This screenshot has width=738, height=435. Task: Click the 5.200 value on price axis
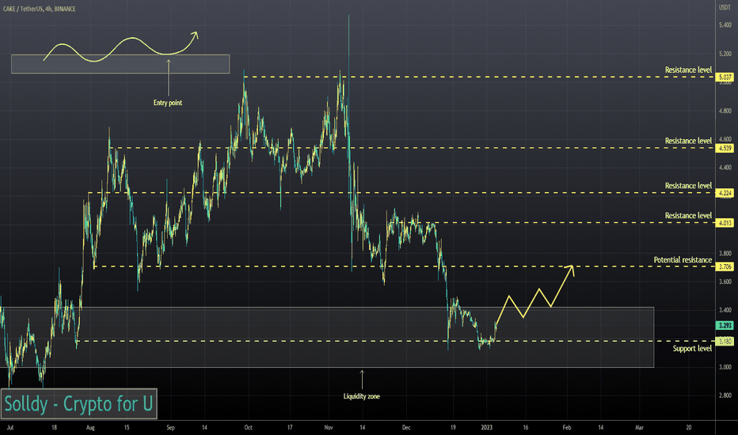(x=725, y=54)
